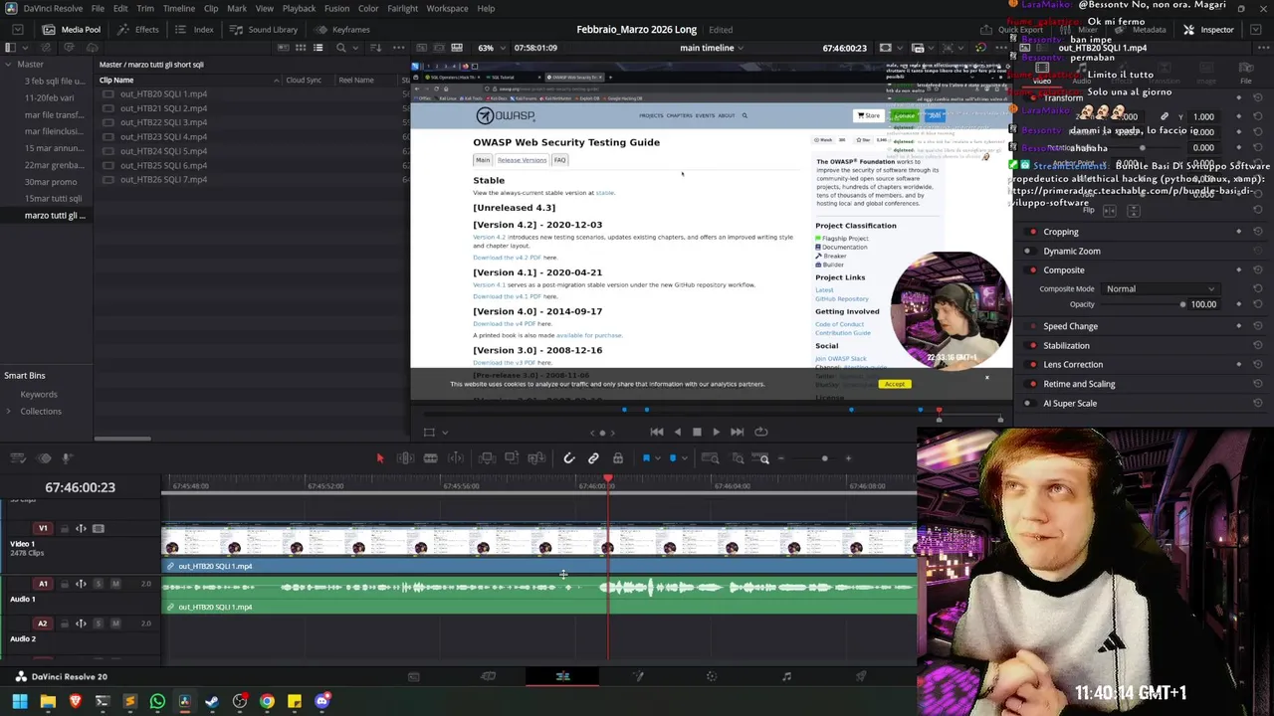Click the full extent zoom icon
This screenshot has width=1274, height=716.
710,458
